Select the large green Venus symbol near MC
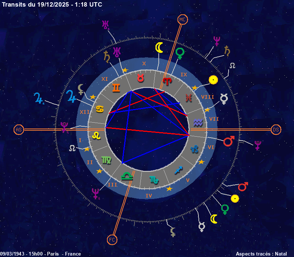294x257 pixels. click(180, 54)
